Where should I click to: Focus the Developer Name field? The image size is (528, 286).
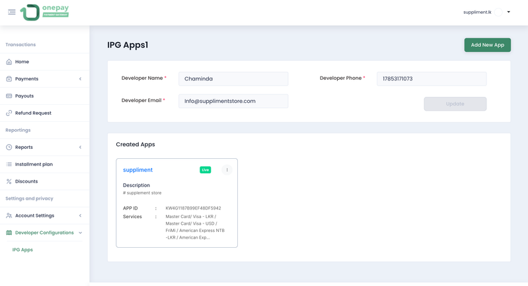click(233, 79)
